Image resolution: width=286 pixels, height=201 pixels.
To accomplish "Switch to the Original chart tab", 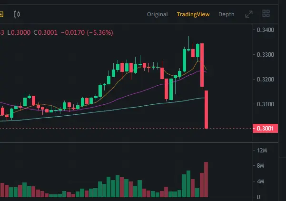I will click(x=158, y=14).
